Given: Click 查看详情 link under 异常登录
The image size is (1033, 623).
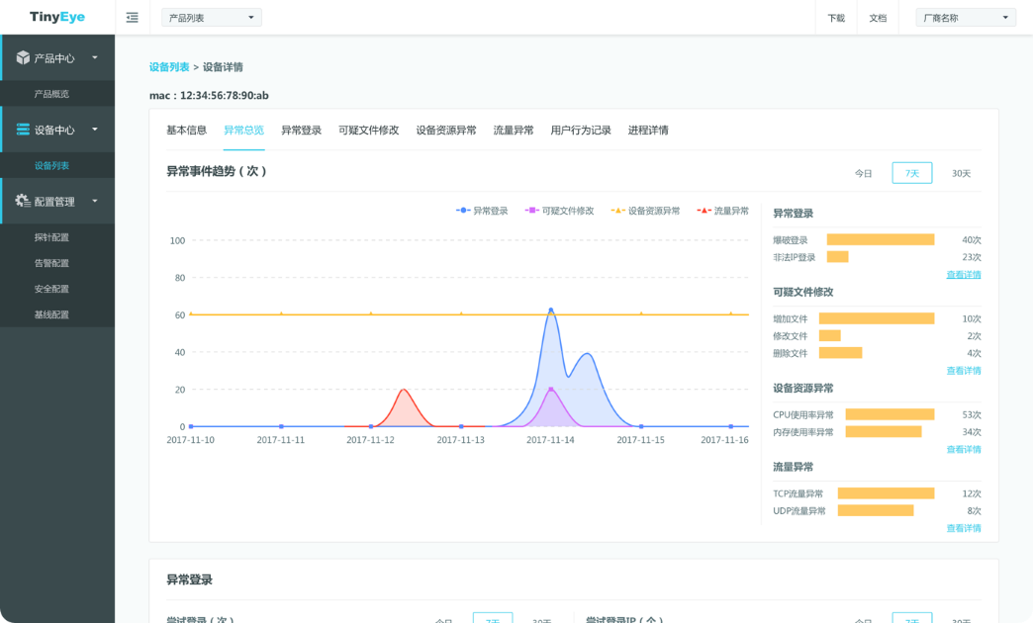Looking at the screenshot, I should 964,275.
